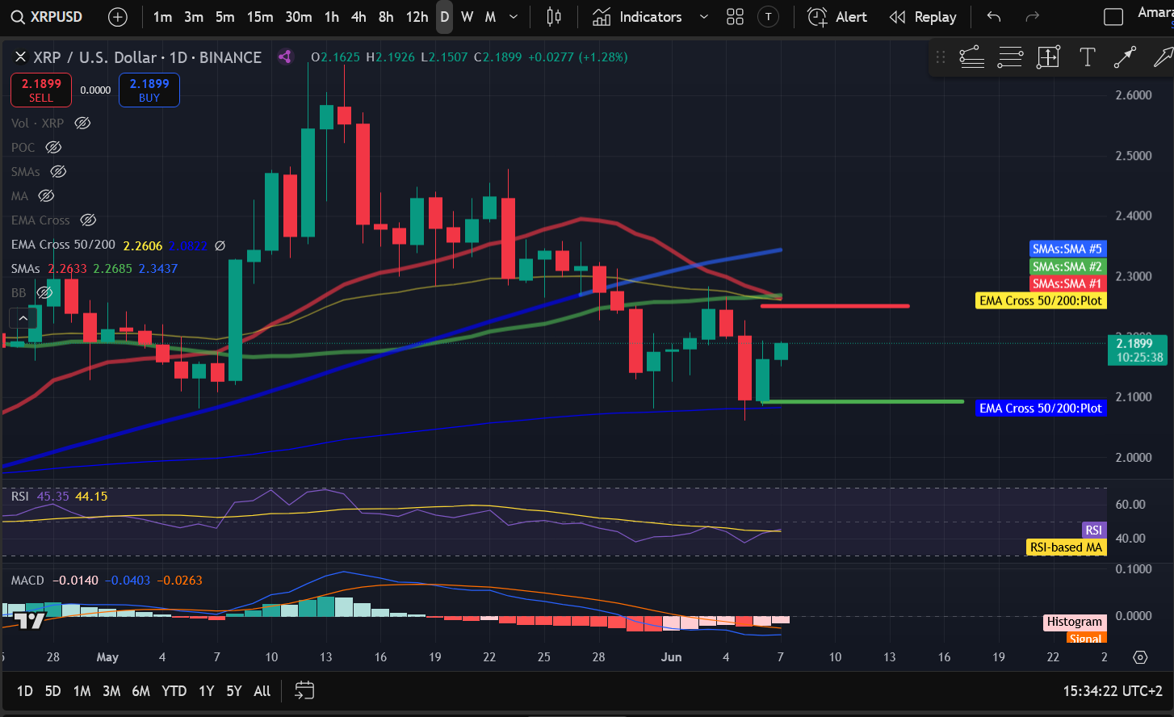Select the horizontal lines drawing tool
Image resolution: width=1174 pixels, height=717 pixels.
(x=1010, y=57)
